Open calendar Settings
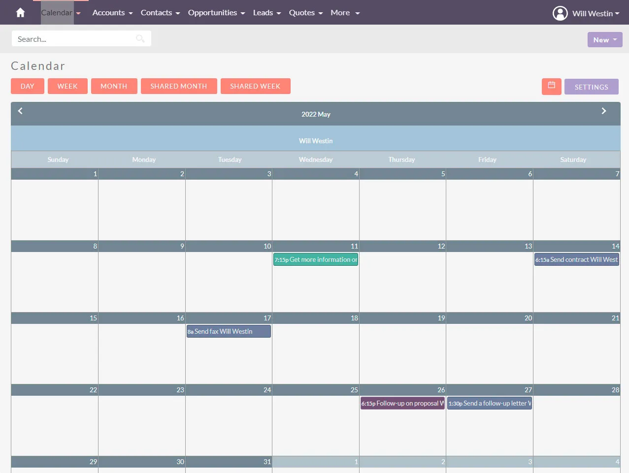Viewport: 629px width, 473px height. [x=591, y=87]
